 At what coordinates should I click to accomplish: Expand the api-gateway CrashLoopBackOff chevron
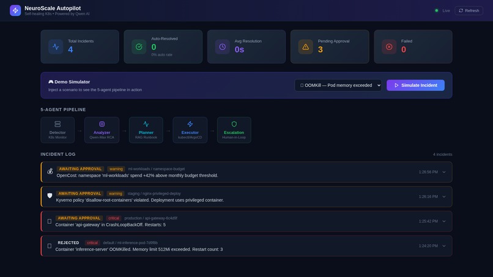(x=444, y=221)
